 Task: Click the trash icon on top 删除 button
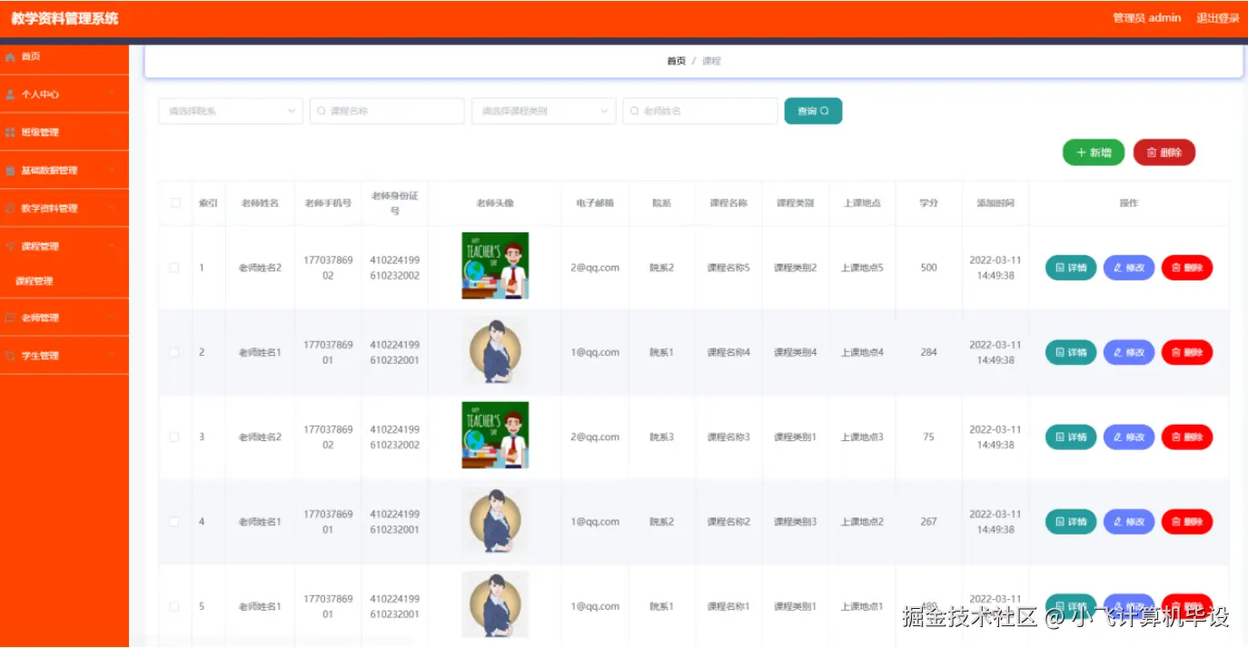coord(1152,152)
